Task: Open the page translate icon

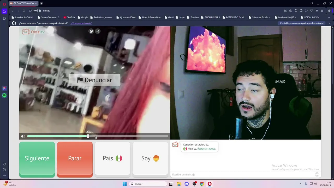Action: pos(301,11)
